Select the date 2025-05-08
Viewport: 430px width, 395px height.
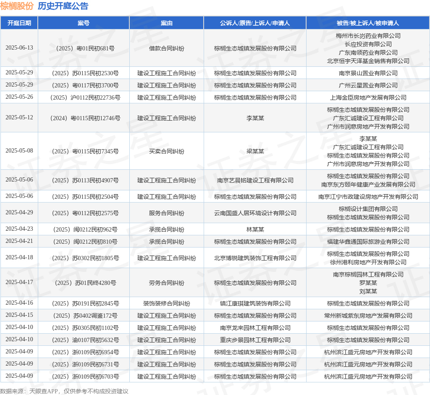(19, 151)
